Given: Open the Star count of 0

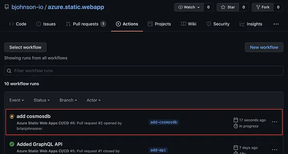Looking at the screenshot, I should coord(244,7).
